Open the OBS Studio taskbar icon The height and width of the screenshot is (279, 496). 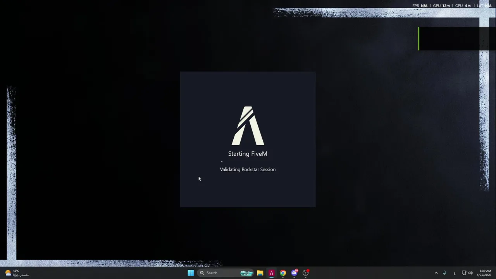[x=306, y=273]
